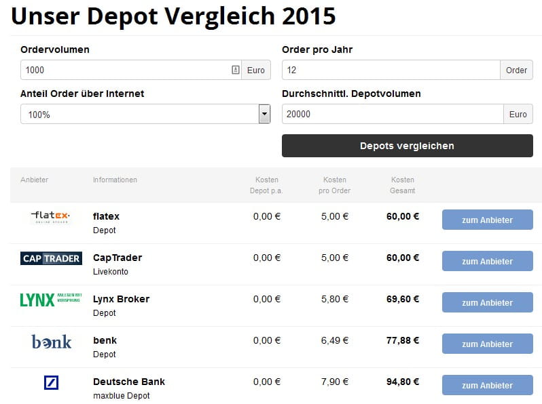Click the Unser Depot Vergleich 2015 heading

tap(173, 16)
